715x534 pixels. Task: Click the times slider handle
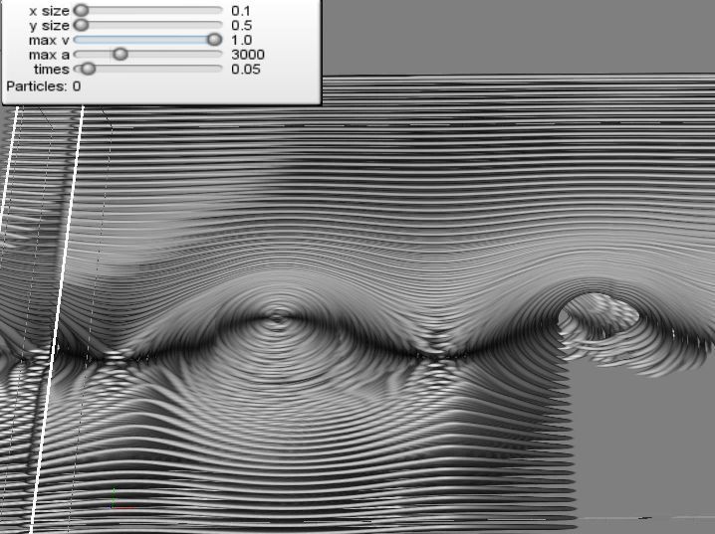coord(88,70)
